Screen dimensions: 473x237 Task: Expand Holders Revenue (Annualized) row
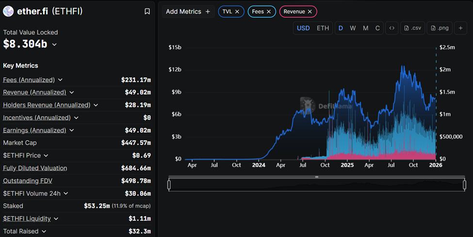pos(96,105)
